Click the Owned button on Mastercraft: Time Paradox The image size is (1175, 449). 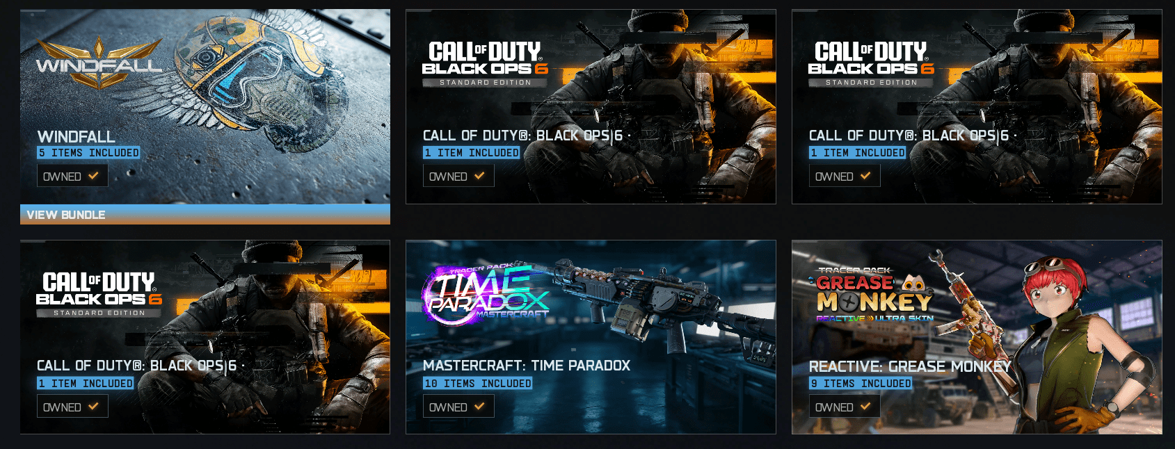pos(458,407)
